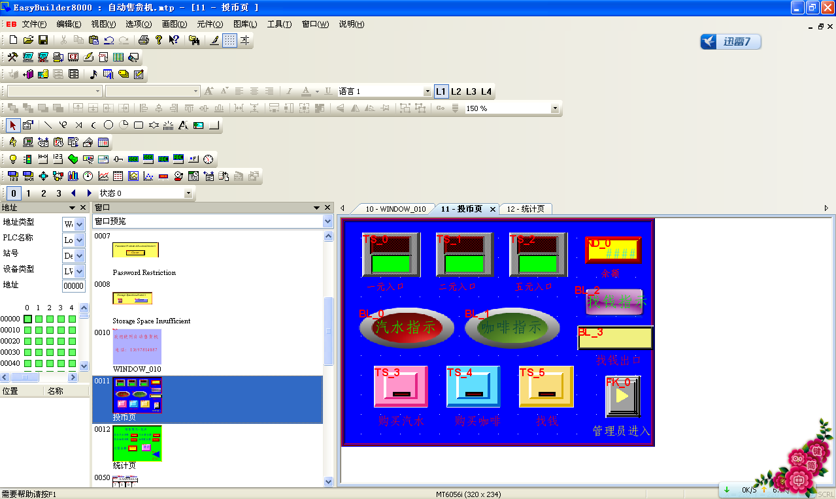Click the sound library music note icon
Image resolution: width=836 pixels, height=499 pixels.
[93, 74]
